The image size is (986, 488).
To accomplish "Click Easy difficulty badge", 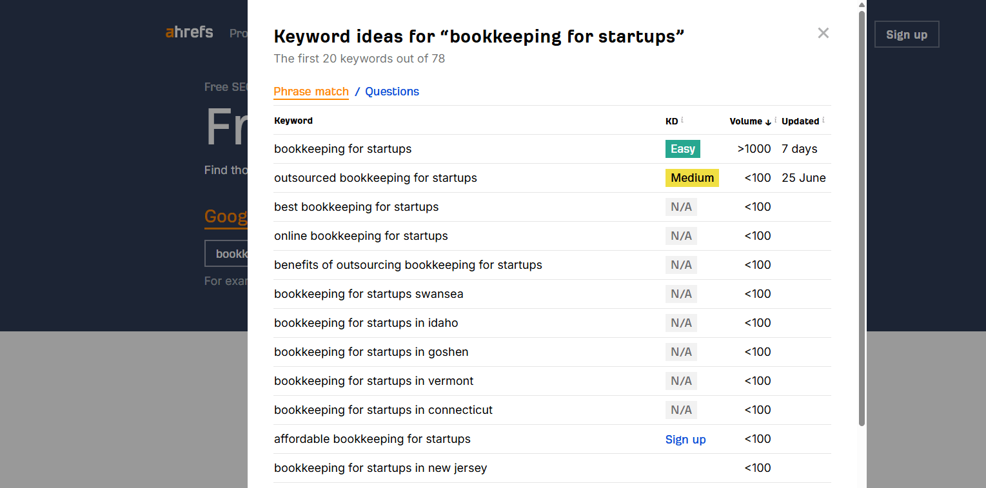I will [683, 149].
